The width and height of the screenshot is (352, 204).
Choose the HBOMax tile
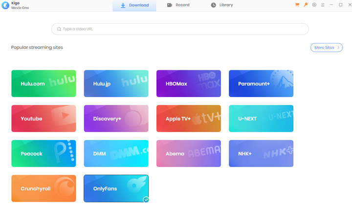point(189,83)
